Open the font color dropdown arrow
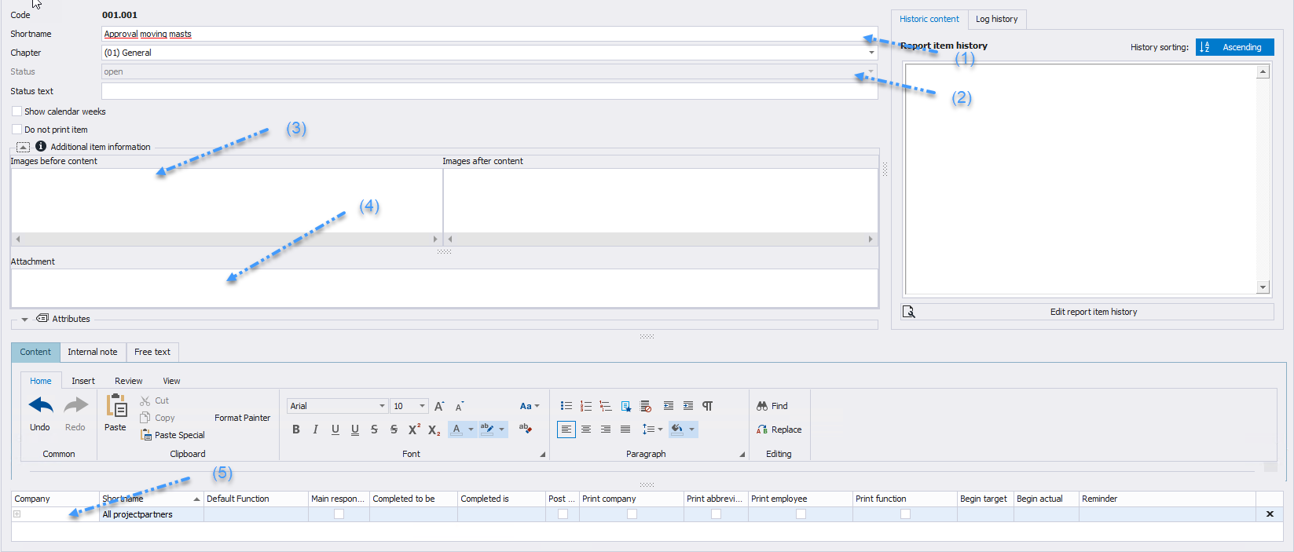The height and width of the screenshot is (552, 1294). pyautogui.click(x=471, y=430)
